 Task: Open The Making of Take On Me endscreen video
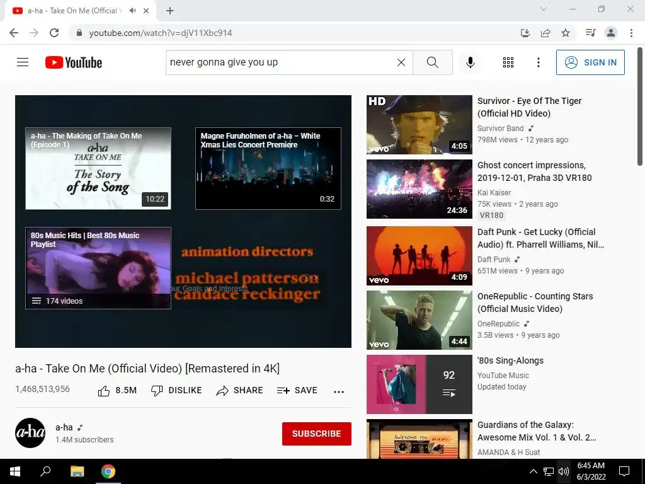click(x=98, y=168)
